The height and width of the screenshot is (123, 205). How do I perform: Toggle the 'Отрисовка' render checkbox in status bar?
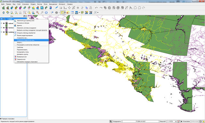coord(182,121)
